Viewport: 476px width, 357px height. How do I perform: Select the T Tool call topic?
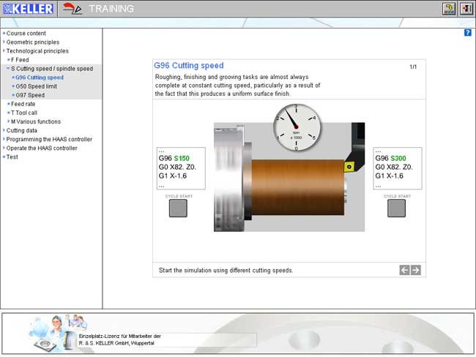coord(24,113)
